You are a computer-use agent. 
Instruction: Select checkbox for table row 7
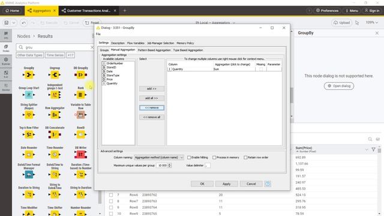click(111, 195)
